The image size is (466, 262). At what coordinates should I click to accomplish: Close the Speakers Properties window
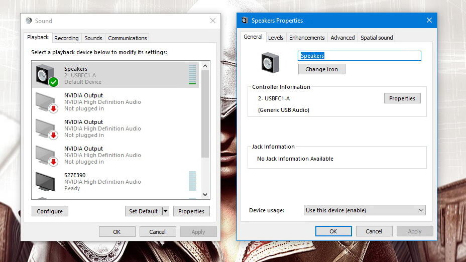[429, 20]
